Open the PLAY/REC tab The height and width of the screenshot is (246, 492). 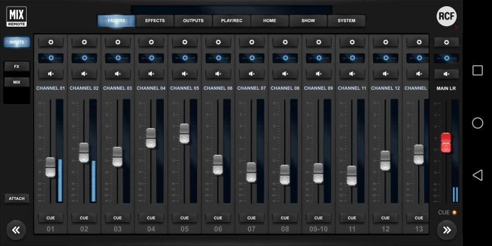click(232, 20)
